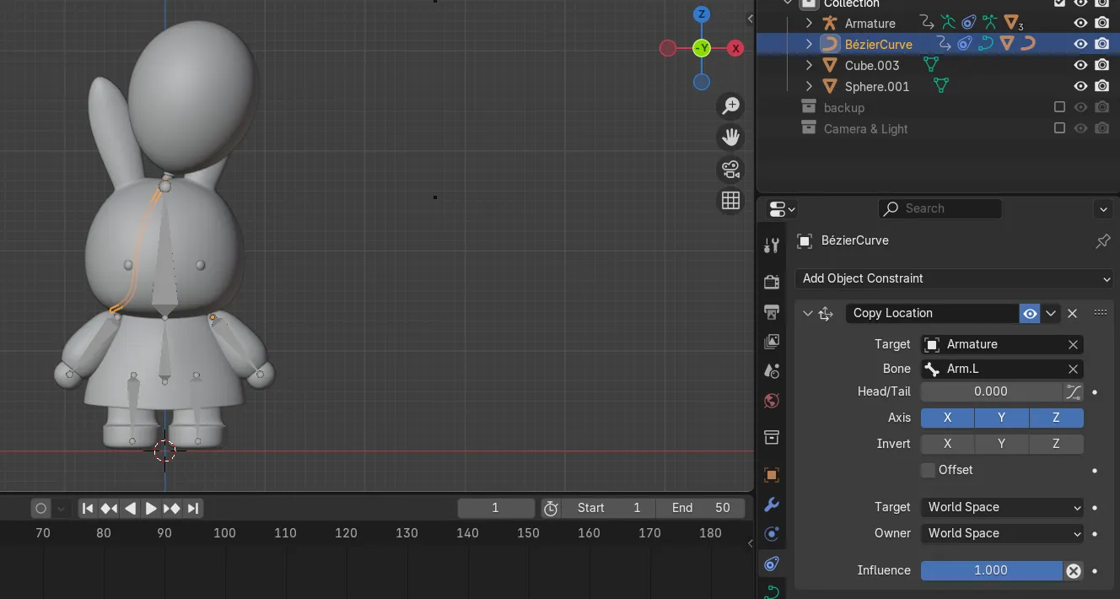Hide BézierCurve in viewport via eye icon

1080,44
